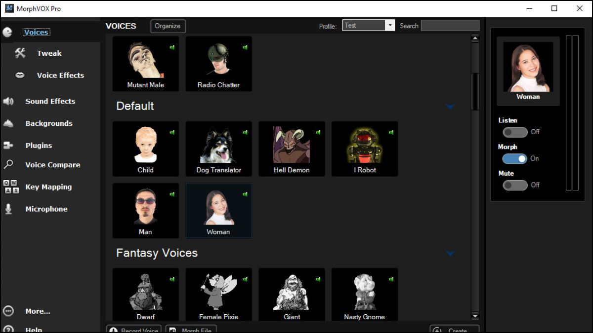593x333 pixels.
Task: Click the speaker icon for Sound Effects
Action: pos(8,101)
